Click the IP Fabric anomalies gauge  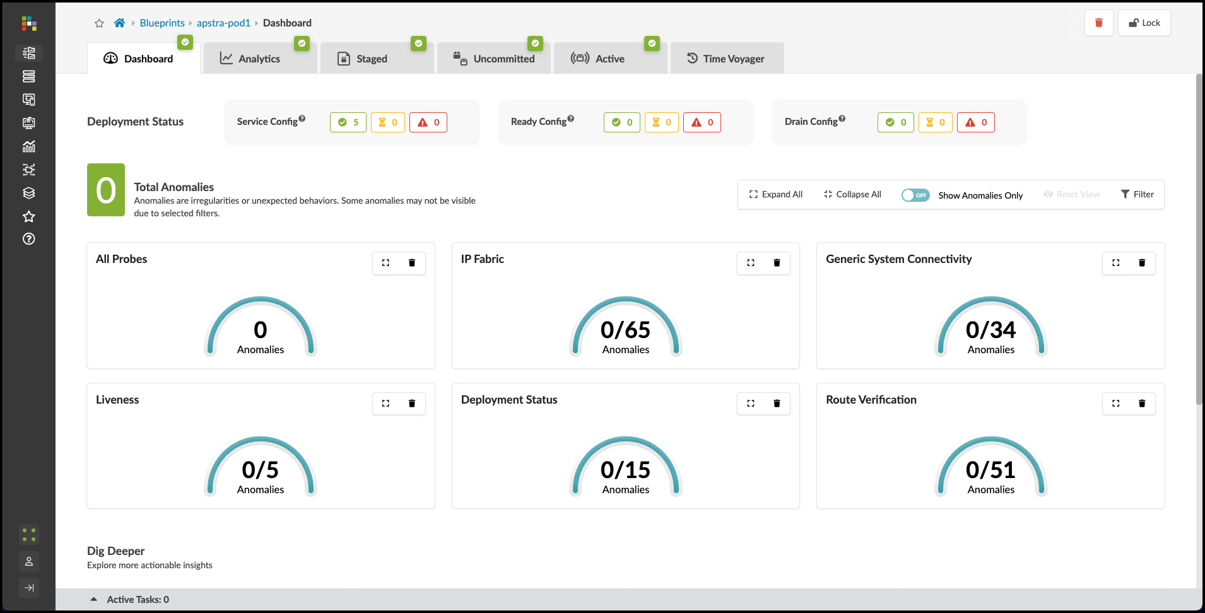click(625, 328)
